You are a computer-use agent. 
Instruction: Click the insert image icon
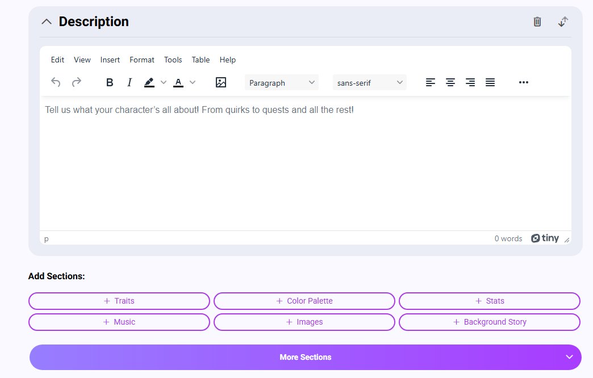tap(221, 82)
